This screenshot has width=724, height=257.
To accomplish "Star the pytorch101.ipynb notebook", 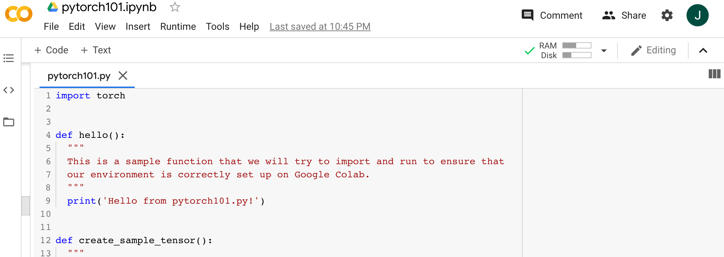I will [x=175, y=7].
